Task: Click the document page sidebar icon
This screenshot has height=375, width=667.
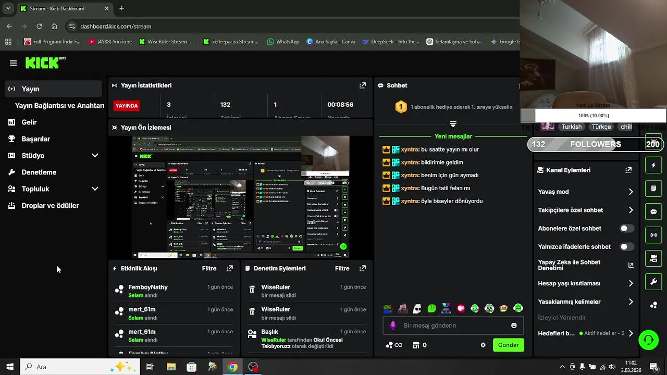Action: [653, 188]
